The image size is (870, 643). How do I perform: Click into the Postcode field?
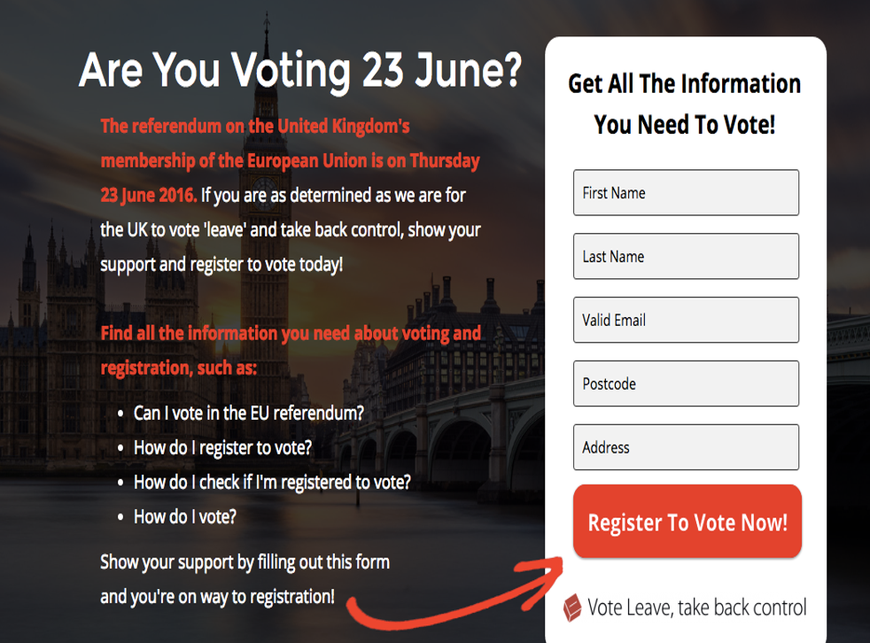tap(686, 383)
